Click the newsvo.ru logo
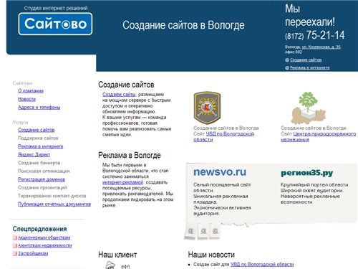The image size is (358, 269). click(x=220, y=172)
